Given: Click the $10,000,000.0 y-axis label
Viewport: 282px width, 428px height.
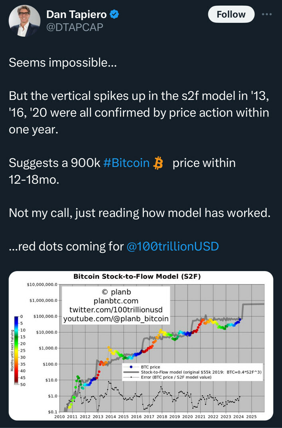Looking at the screenshot, I should coord(42,285).
